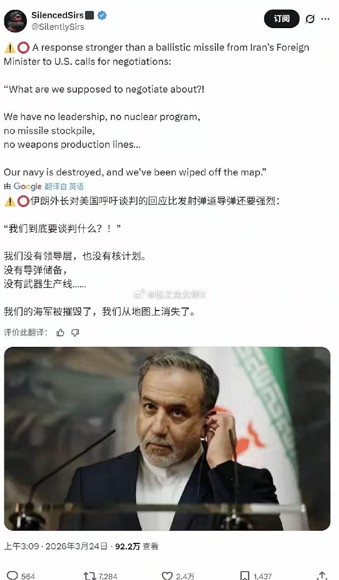Open the SilencedSirs profile avatar

pyautogui.click(x=16, y=21)
